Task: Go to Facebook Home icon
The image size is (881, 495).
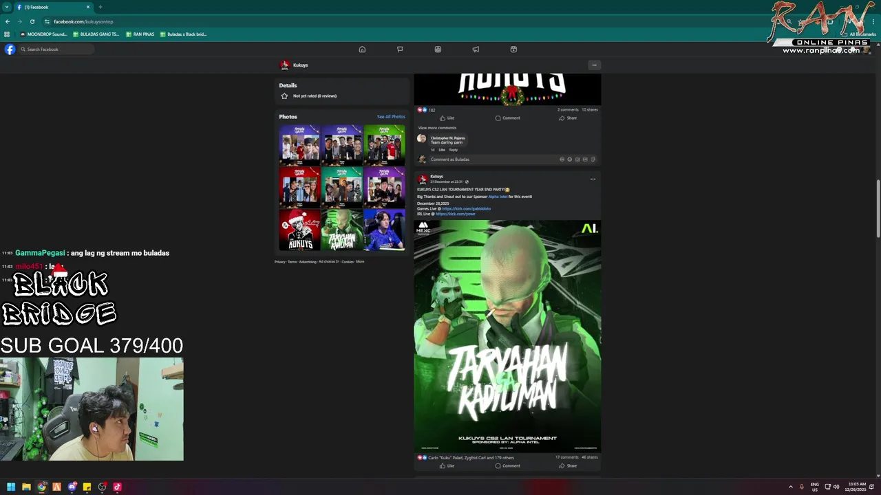Action: coord(362,49)
